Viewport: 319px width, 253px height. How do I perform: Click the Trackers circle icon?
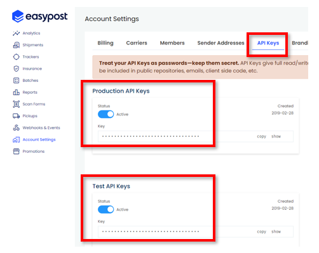click(x=16, y=57)
